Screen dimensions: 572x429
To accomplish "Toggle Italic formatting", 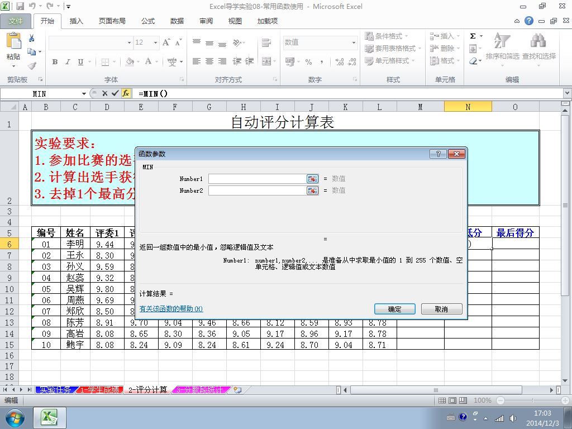I will (x=68, y=62).
